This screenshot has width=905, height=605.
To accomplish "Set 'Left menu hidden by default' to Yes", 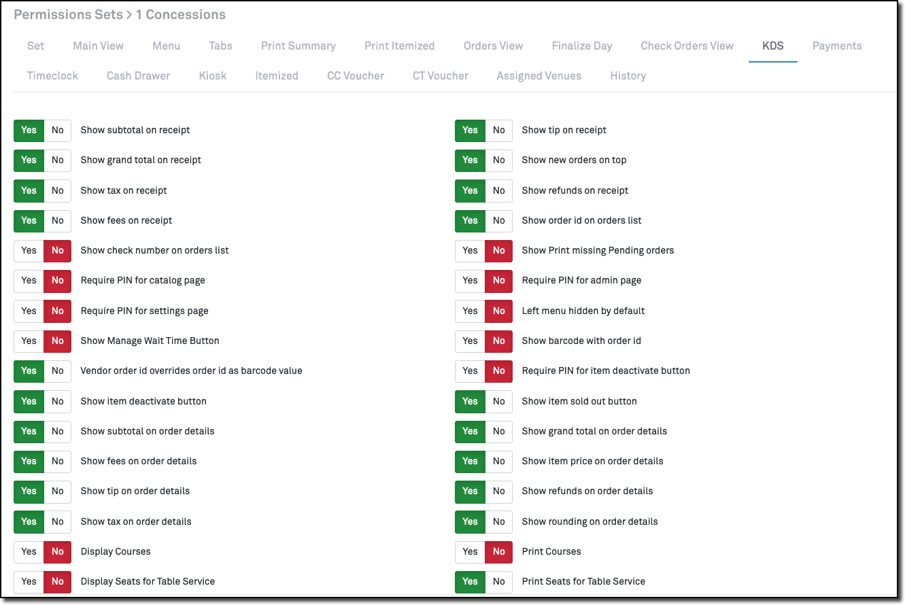I will pyautogui.click(x=470, y=311).
